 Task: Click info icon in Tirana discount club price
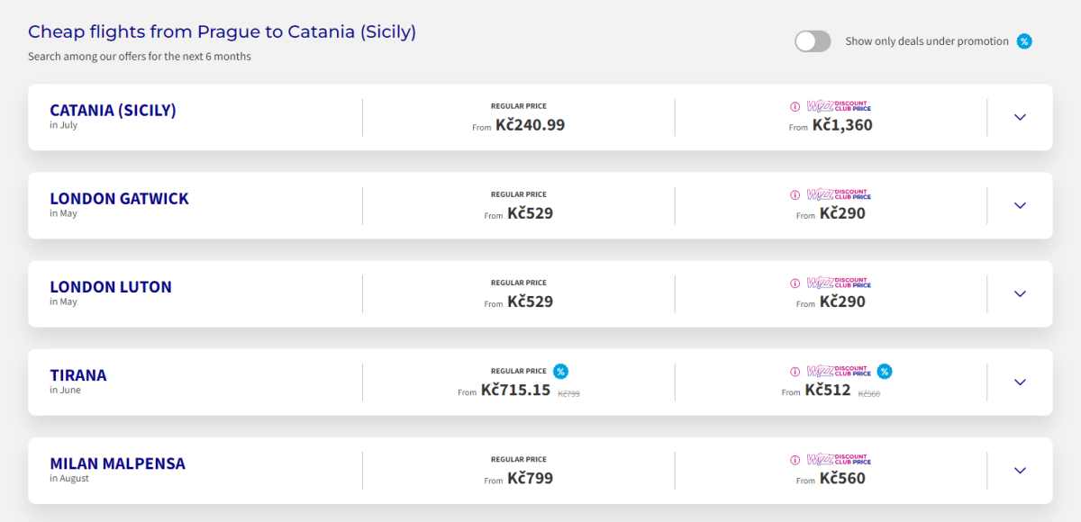(795, 371)
